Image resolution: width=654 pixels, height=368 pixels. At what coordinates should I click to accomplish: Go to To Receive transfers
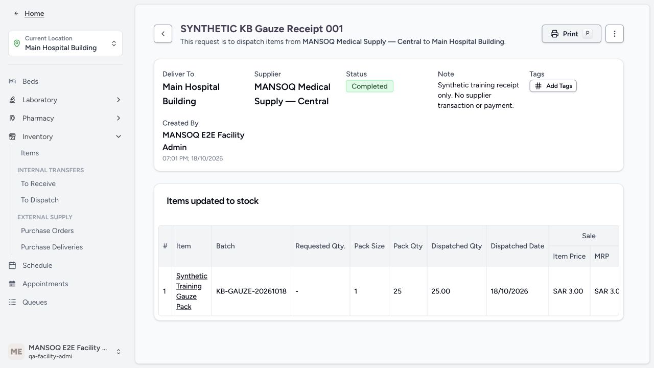pos(38,183)
